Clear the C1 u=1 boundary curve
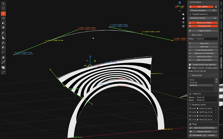223x139 pixels. pos(216,112)
